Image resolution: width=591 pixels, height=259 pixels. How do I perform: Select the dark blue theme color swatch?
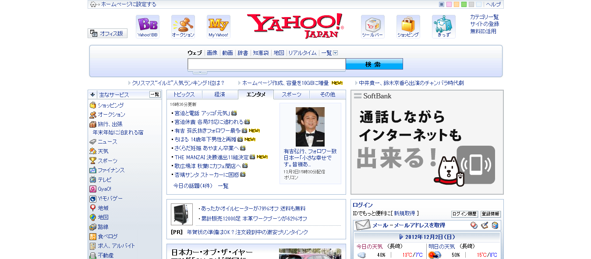[x=442, y=4]
